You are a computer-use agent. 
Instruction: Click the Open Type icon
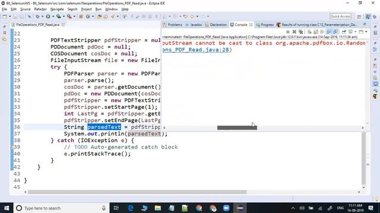pos(99,17)
